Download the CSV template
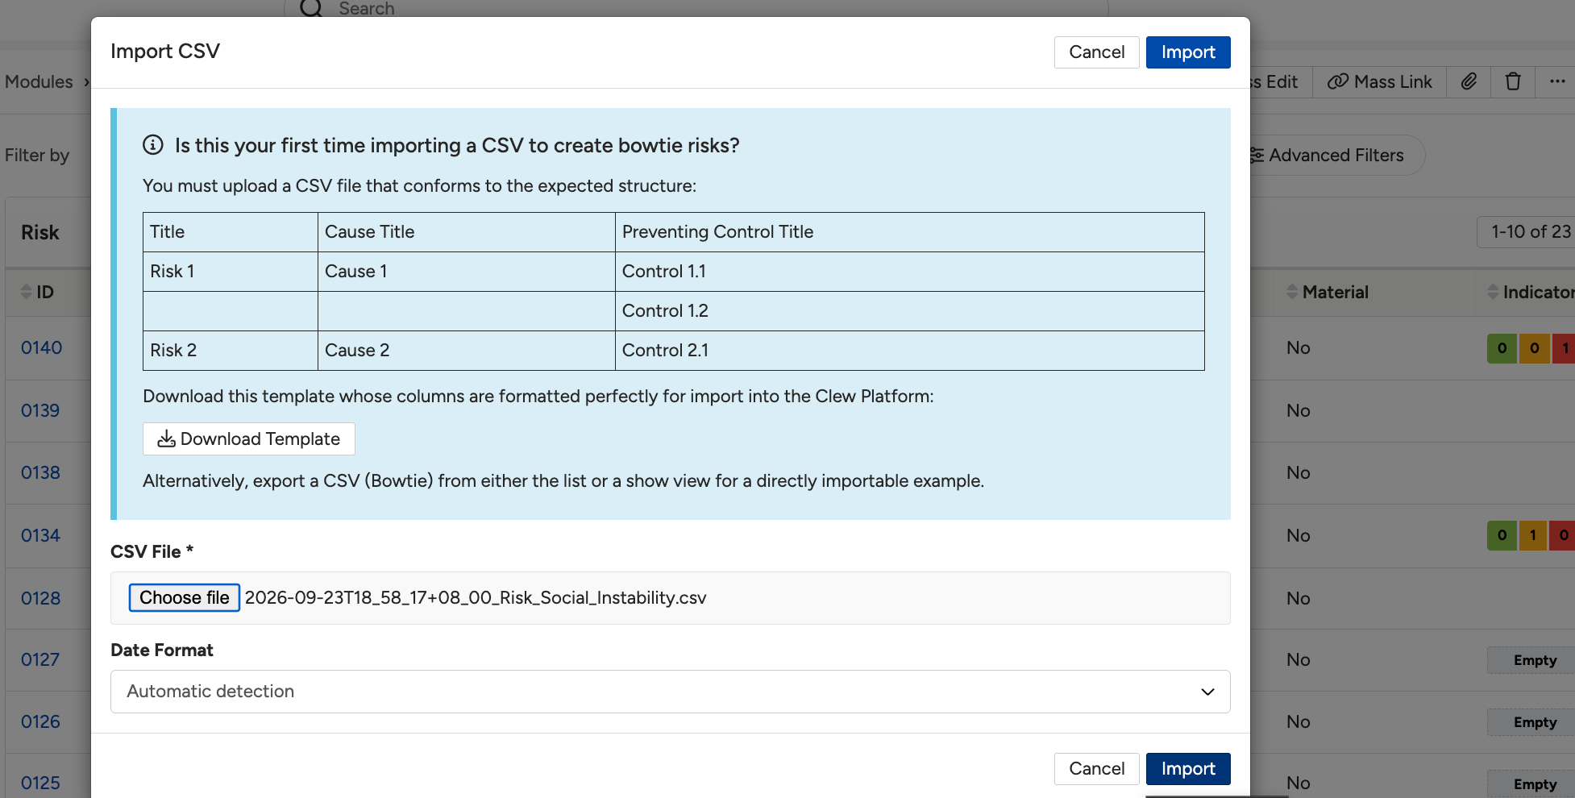The width and height of the screenshot is (1575, 798). tap(249, 438)
